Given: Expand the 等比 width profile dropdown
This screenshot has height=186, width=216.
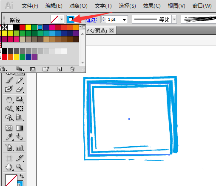Looking at the screenshot, I should 174,19.
